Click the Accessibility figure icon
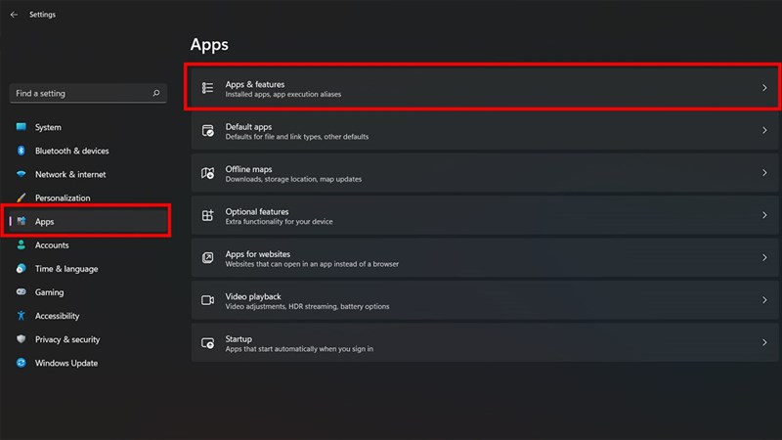Screen dimensions: 782x440 tap(21, 315)
